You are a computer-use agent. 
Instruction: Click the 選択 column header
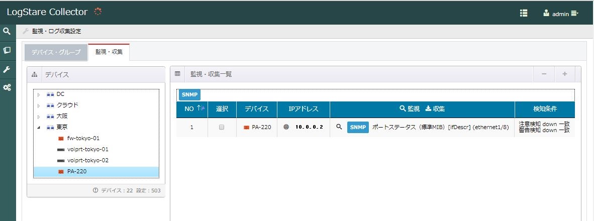[x=222, y=109]
